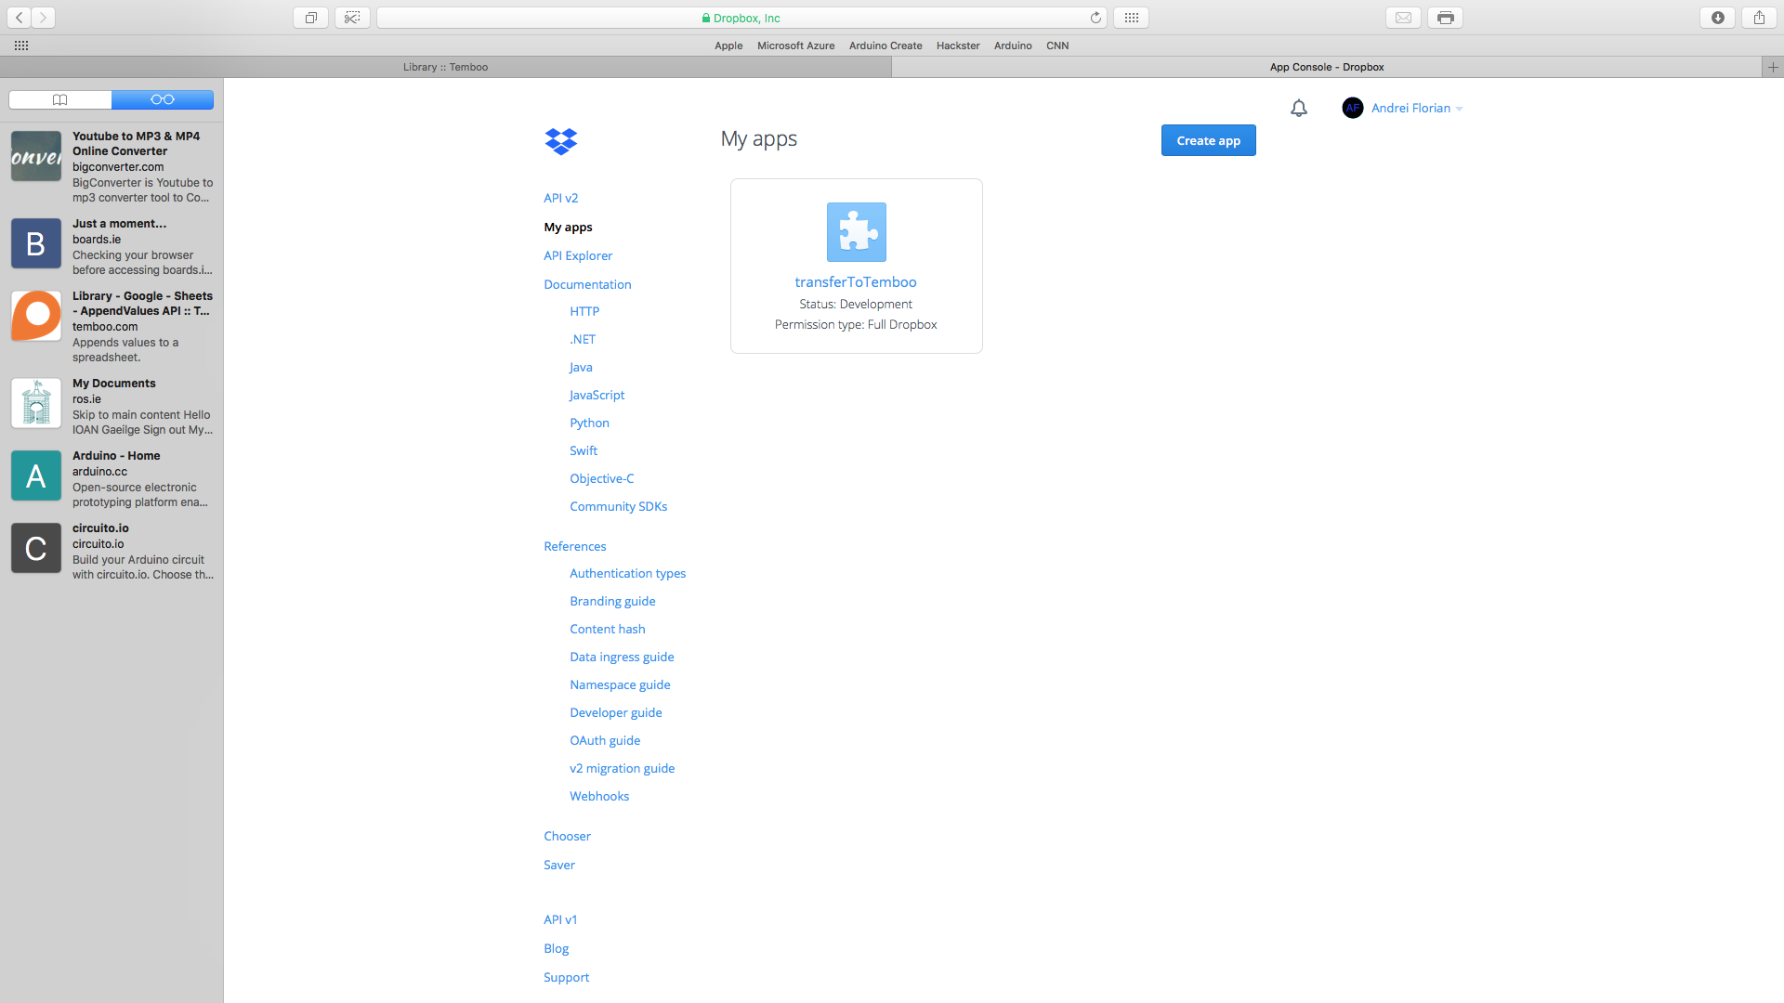The height and width of the screenshot is (1003, 1784).
Task: Switch to the Library :: Temboo tab
Action: click(446, 67)
